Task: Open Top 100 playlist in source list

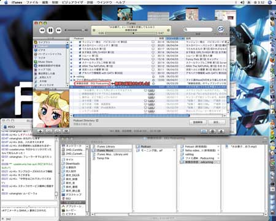Action: tap(50, 69)
